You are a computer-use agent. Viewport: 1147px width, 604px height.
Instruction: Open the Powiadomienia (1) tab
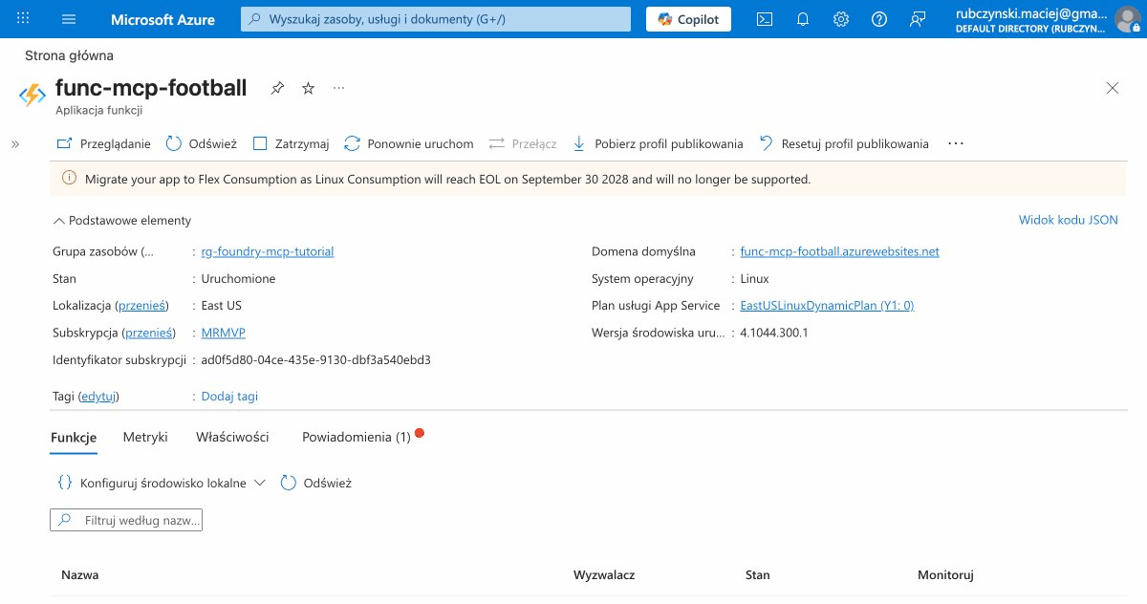coord(357,437)
